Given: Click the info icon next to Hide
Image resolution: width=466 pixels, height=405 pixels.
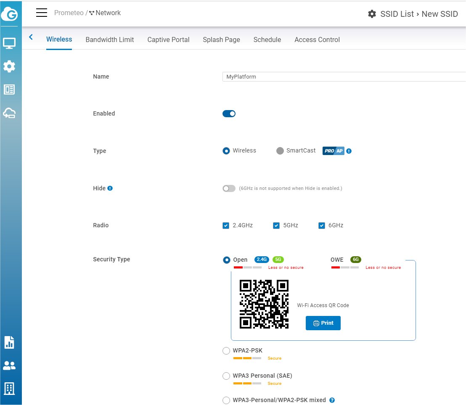Looking at the screenshot, I should click(x=110, y=188).
